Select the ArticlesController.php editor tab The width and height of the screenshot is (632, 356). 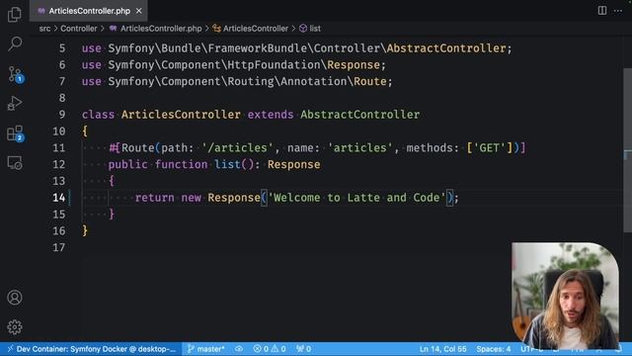click(89, 11)
